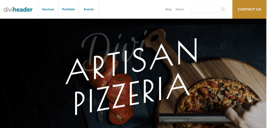Open the Services menu item
Screen dimensions: 267x128
48,9
